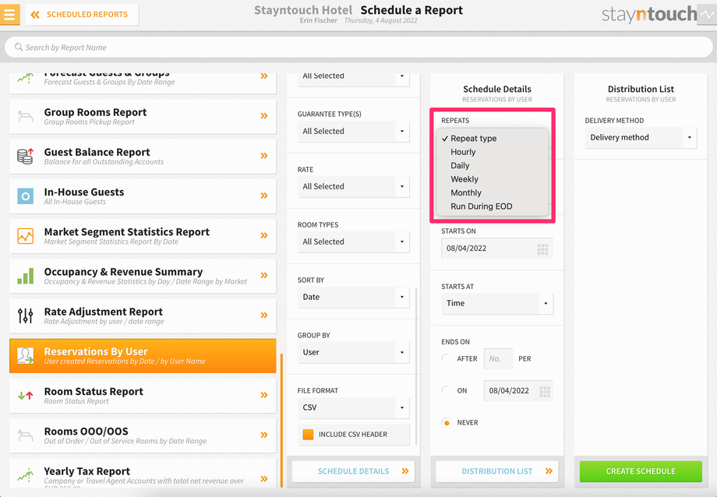Click the chevron on Market Segment Statistics Report
The image size is (717, 497).
point(264,235)
